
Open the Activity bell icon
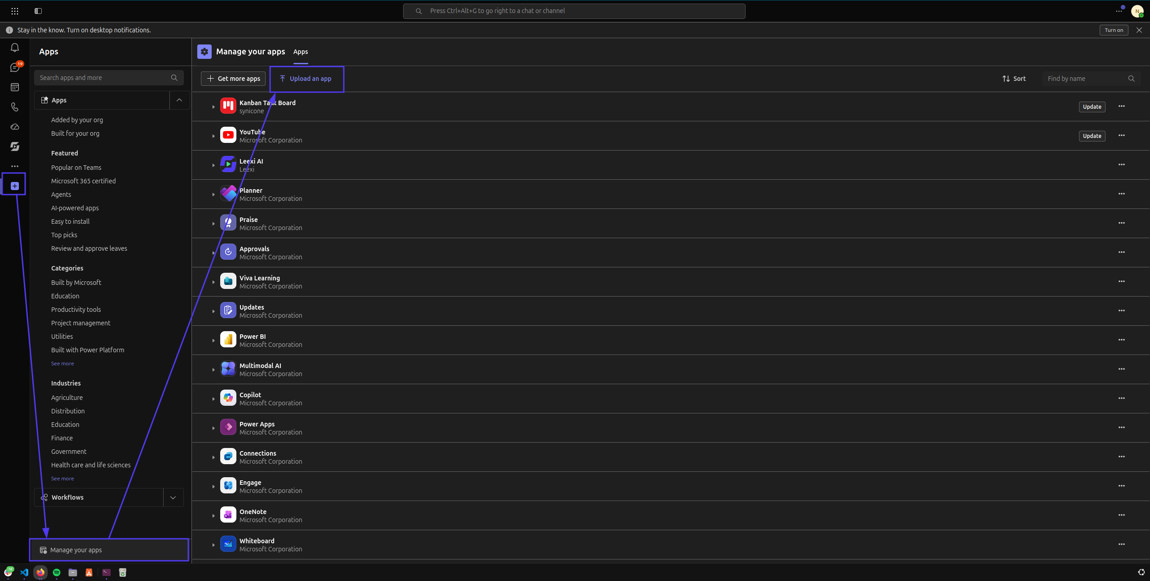click(15, 48)
